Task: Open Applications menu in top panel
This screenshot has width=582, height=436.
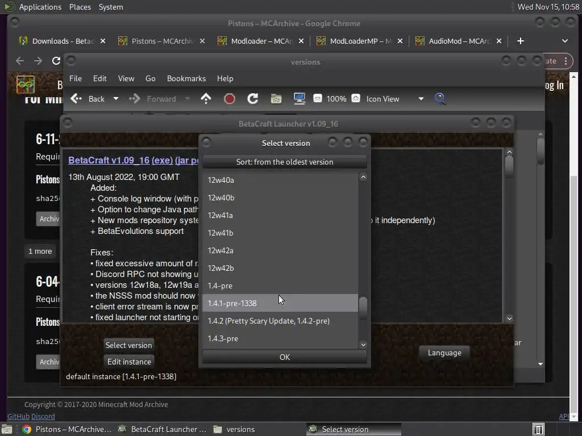Action: click(40, 7)
